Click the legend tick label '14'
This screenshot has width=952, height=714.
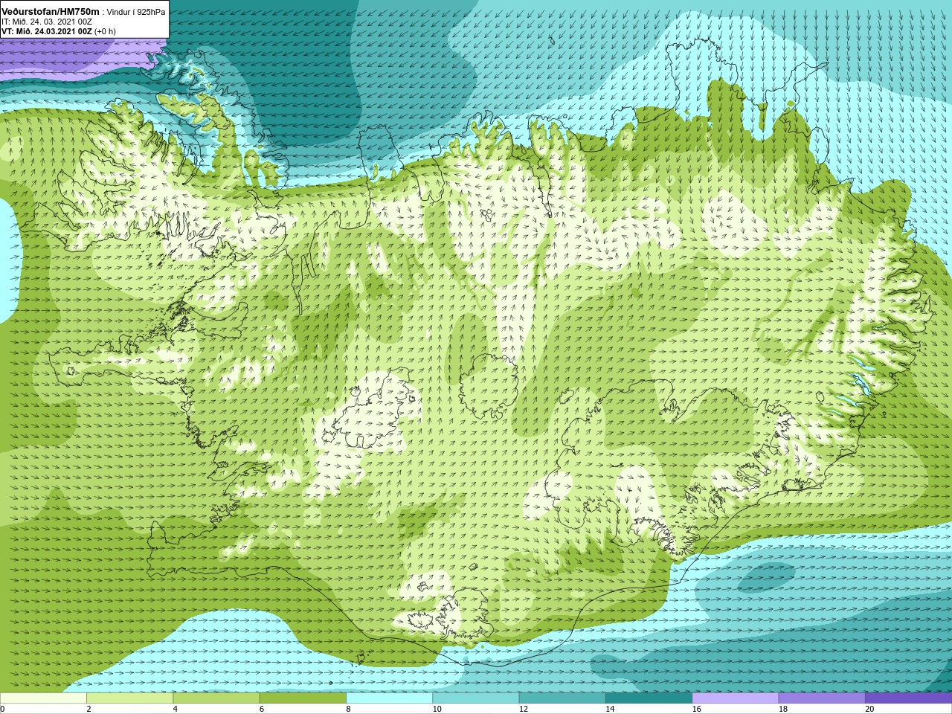tap(610, 709)
